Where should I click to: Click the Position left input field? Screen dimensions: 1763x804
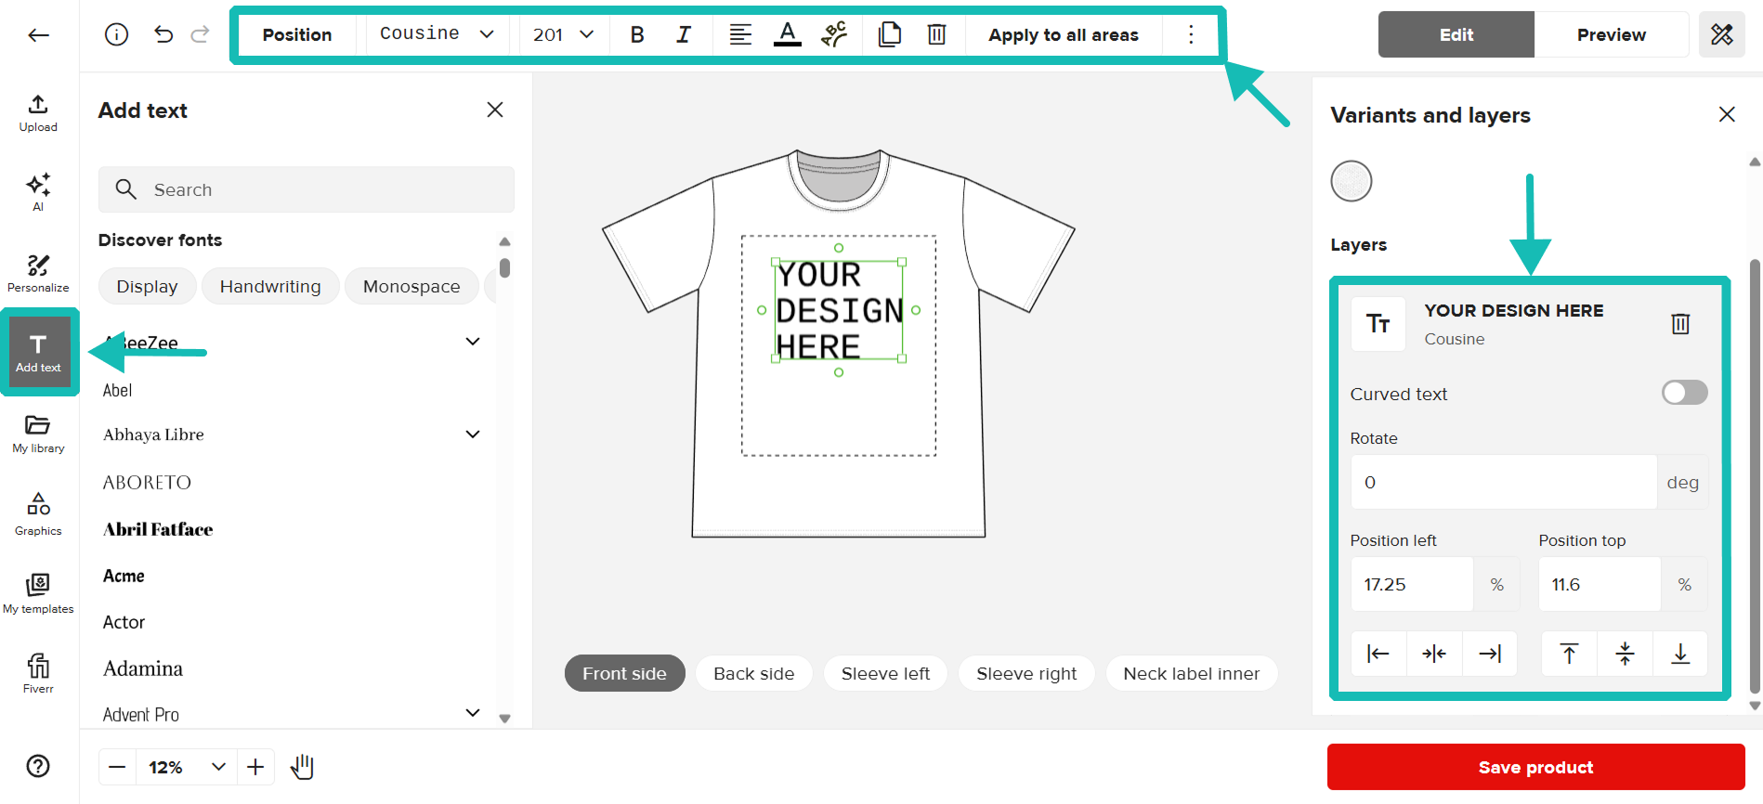(1412, 584)
